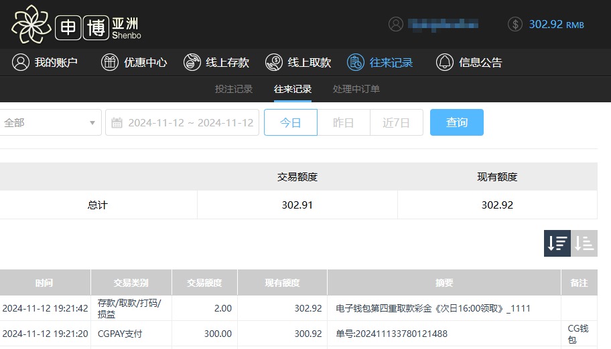Image resolution: width=611 pixels, height=349 pixels.
Task: Click the 交易额度 table column header
Action: (204, 283)
